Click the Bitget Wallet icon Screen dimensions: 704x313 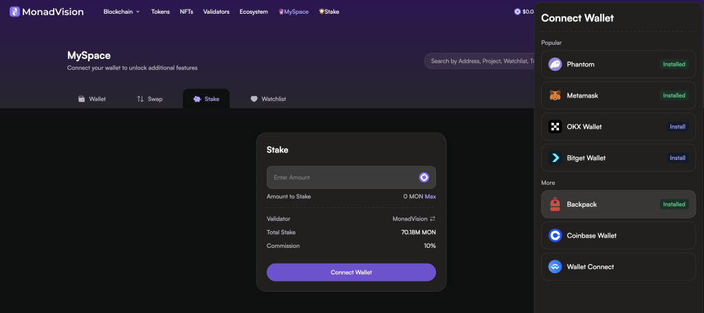click(x=555, y=158)
